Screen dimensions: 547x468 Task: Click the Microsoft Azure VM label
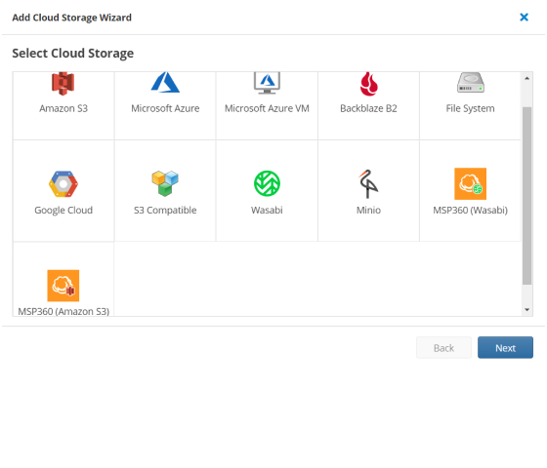point(267,108)
